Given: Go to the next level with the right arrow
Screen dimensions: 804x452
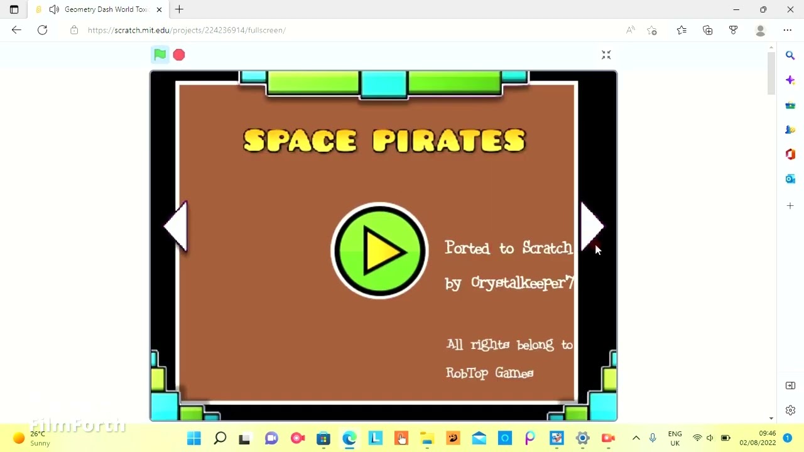Looking at the screenshot, I should [x=592, y=227].
